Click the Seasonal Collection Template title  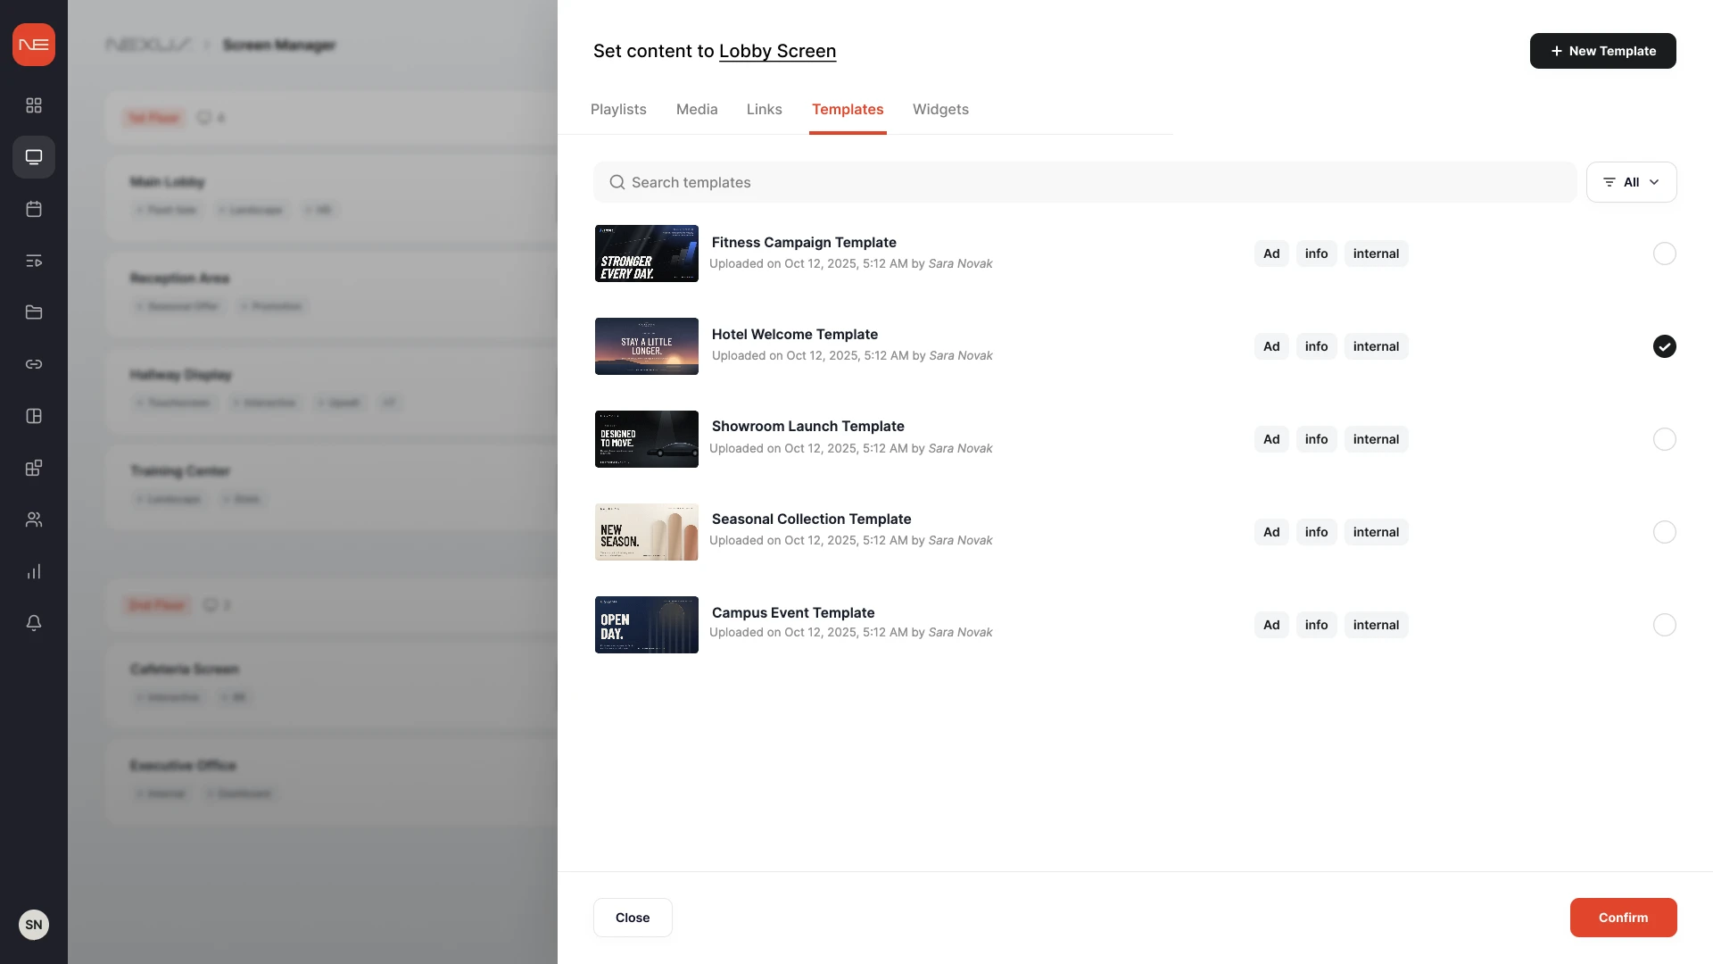coord(811,519)
